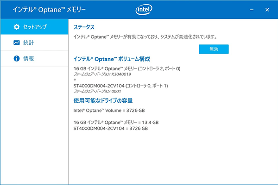Click the information circle icon
The width and height of the screenshot is (278, 185).
coord(17,59)
